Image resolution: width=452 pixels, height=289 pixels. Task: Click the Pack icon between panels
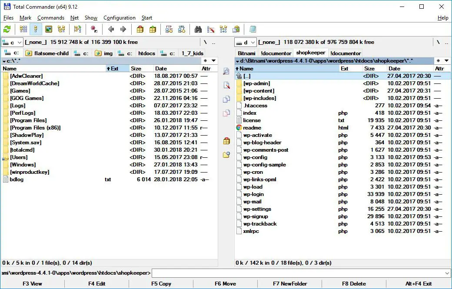pyautogui.click(x=226, y=141)
